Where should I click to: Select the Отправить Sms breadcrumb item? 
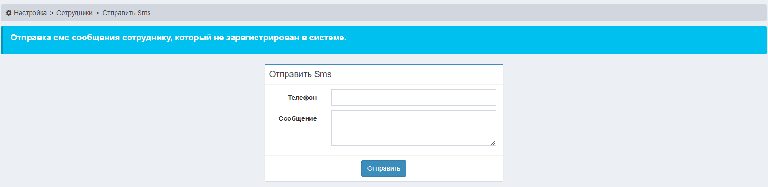(x=127, y=13)
